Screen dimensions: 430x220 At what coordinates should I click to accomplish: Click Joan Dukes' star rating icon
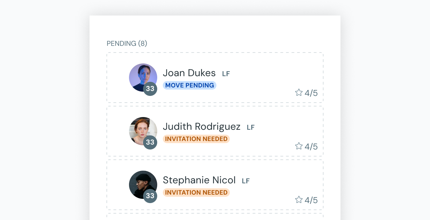[x=299, y=92]
